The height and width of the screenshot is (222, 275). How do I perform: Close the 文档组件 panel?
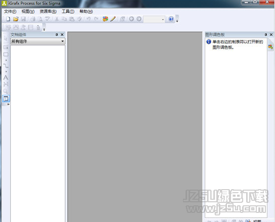(x=62, y=34)
